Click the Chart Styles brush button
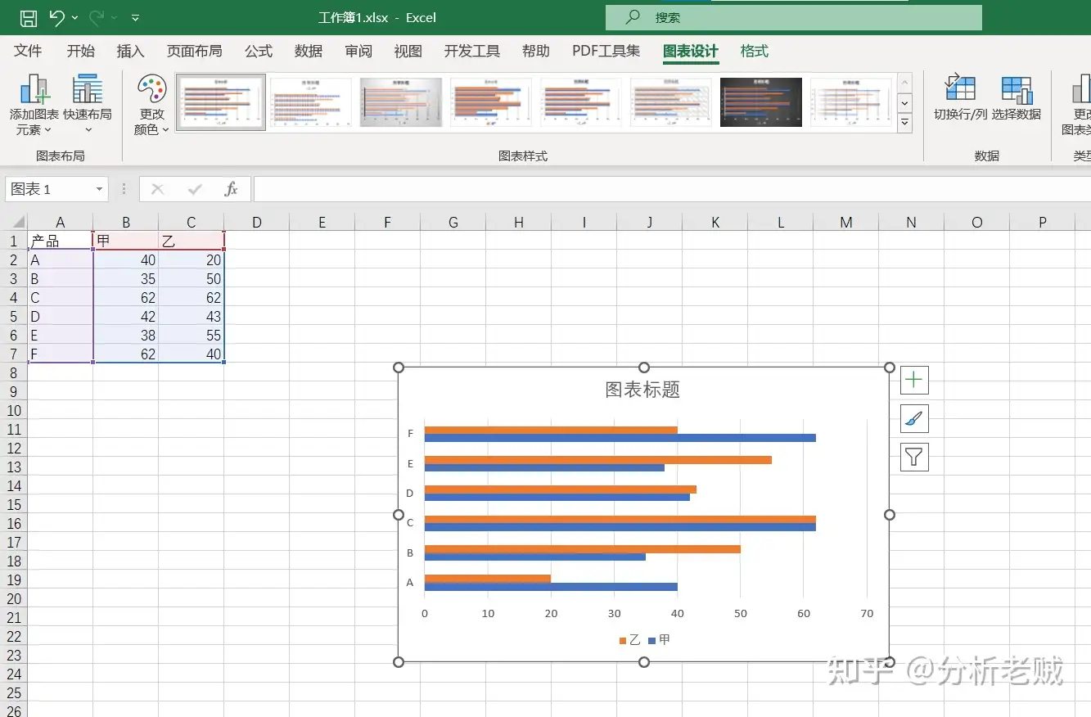 pos(914,418)
